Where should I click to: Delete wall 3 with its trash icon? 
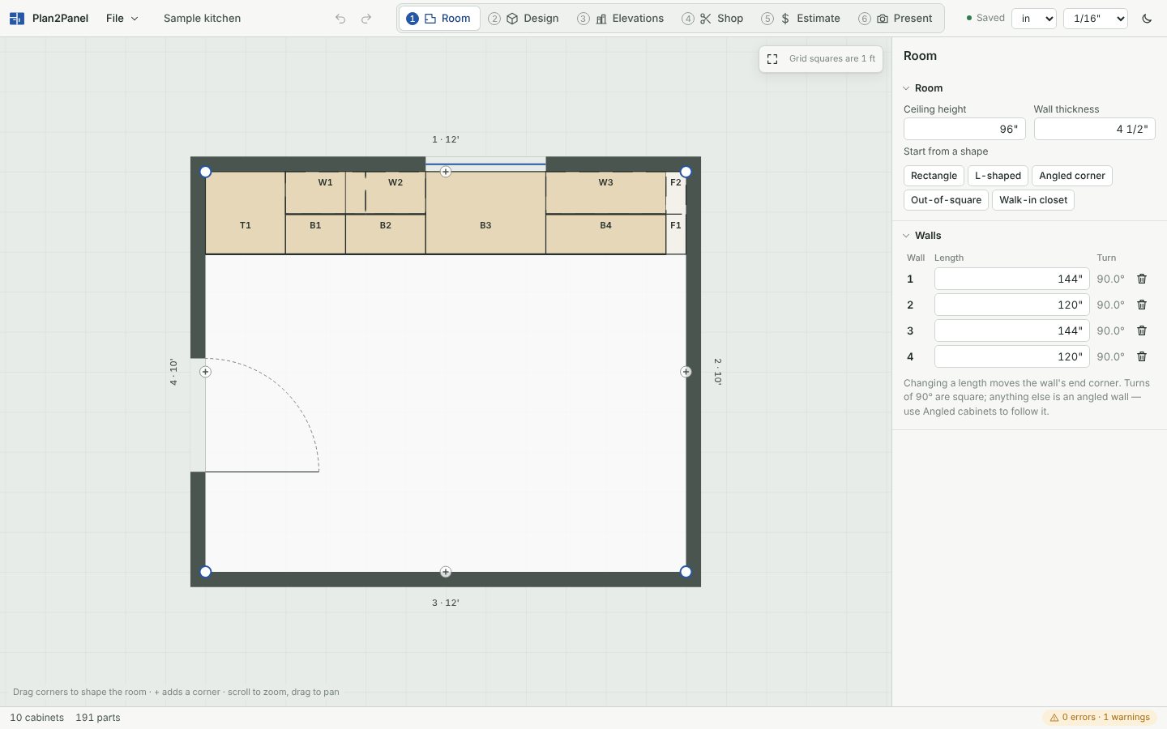[x=1142, y=330]
